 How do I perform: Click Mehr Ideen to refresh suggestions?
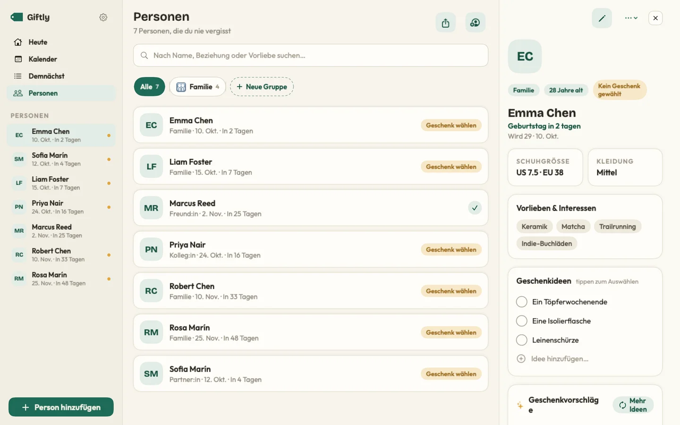tap(633, 405)
